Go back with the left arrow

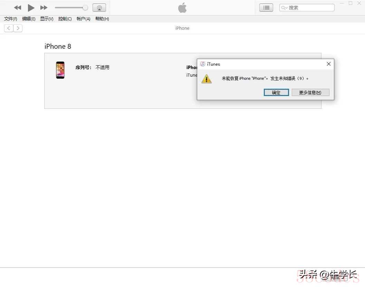click(x=9, y=28)
